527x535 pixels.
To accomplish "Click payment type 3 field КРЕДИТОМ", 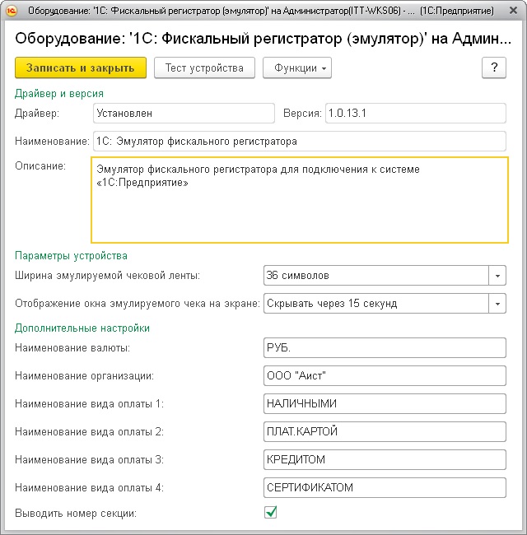I will 384,460.
